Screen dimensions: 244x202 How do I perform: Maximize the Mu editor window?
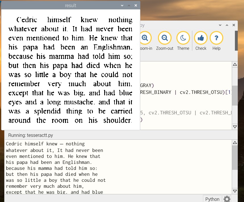point(227,25)
